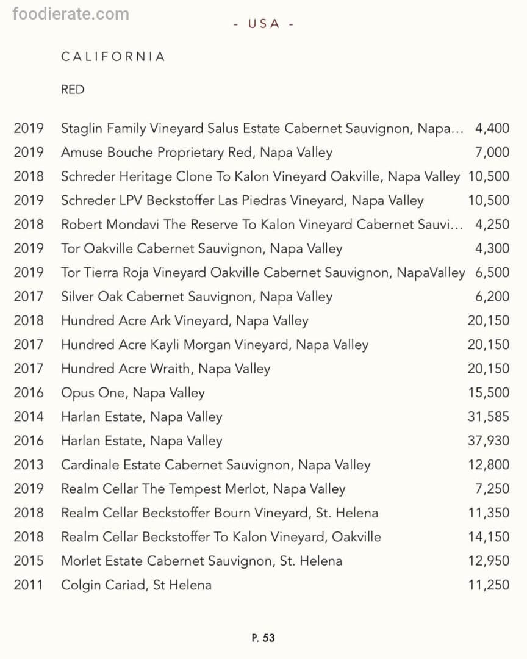Screen dimensions: 527x659
Task: Select Morlet Estate Cabernet Sauvignon wine
Action: (x=201, y=561)
